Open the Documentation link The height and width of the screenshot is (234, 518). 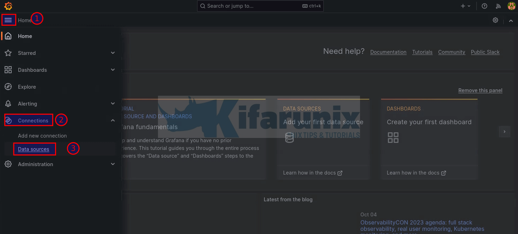point(388,52)
